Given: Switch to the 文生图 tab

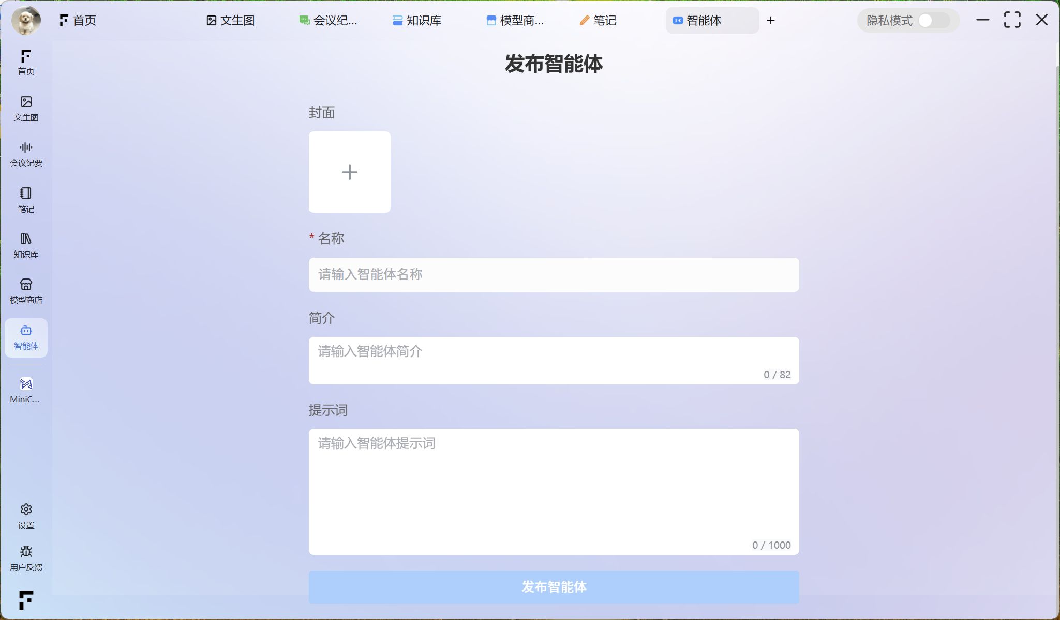Looking at the screenshot, I should [231, 21].
